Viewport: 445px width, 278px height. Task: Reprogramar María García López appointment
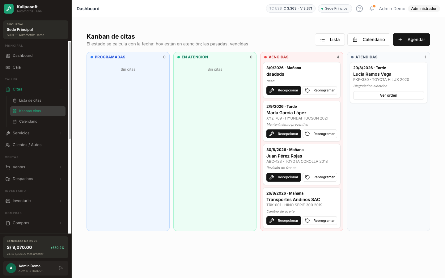[320, 134]
